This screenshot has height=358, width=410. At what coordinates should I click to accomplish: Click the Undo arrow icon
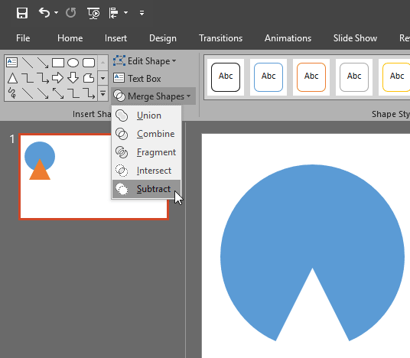click(44, 12)
